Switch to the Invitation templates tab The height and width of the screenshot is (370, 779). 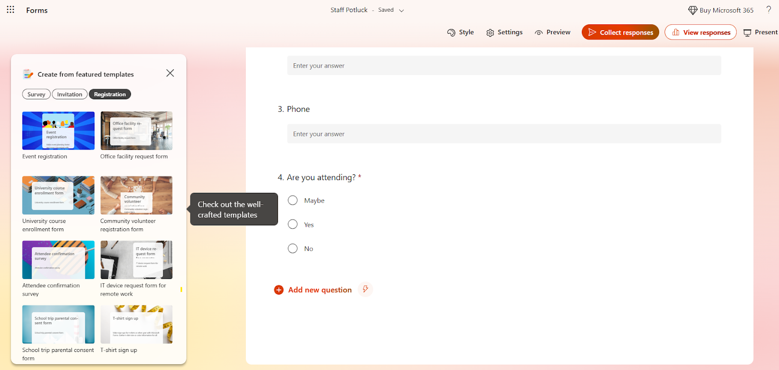pos(70,94)
